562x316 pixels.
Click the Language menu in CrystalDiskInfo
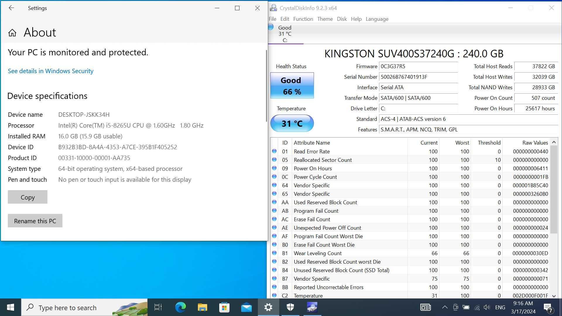click(377, 18)
